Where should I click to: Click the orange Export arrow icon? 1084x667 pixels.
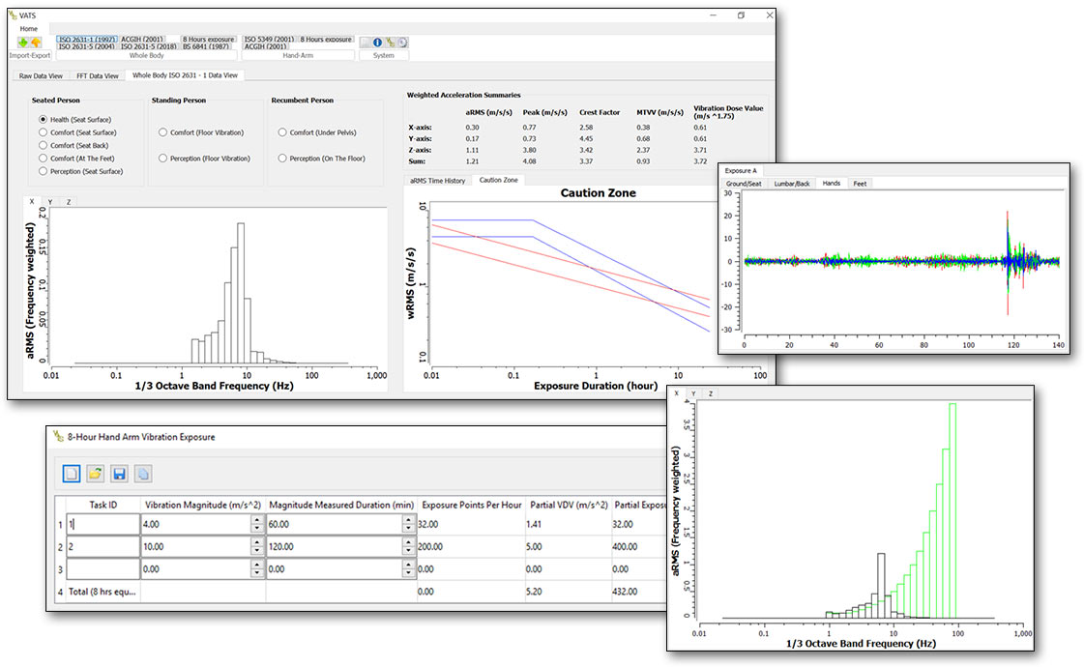tap(36, 43)
